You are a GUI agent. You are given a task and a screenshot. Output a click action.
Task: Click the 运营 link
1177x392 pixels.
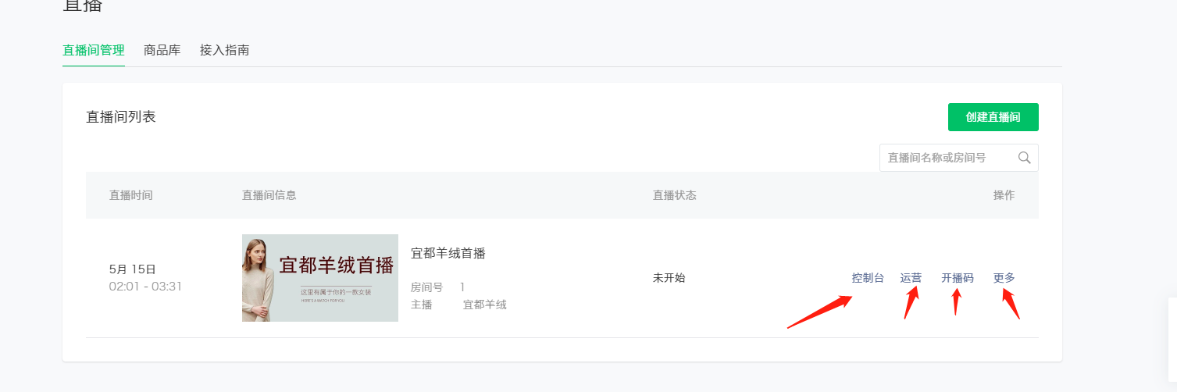pyautogui.click(x=911, y=278)
